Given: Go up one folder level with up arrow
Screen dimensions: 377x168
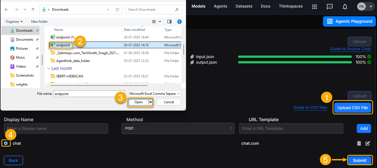Looking at the screenshot, I should point(33,10).
